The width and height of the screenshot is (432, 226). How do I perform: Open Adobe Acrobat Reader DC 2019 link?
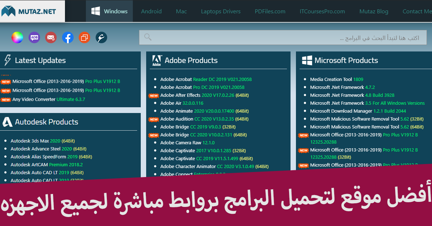point(206,80)
